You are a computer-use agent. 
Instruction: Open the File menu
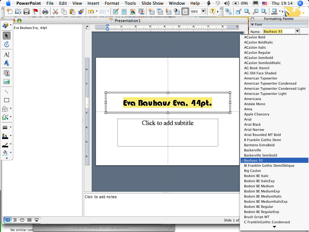click(x=50, y=3)
